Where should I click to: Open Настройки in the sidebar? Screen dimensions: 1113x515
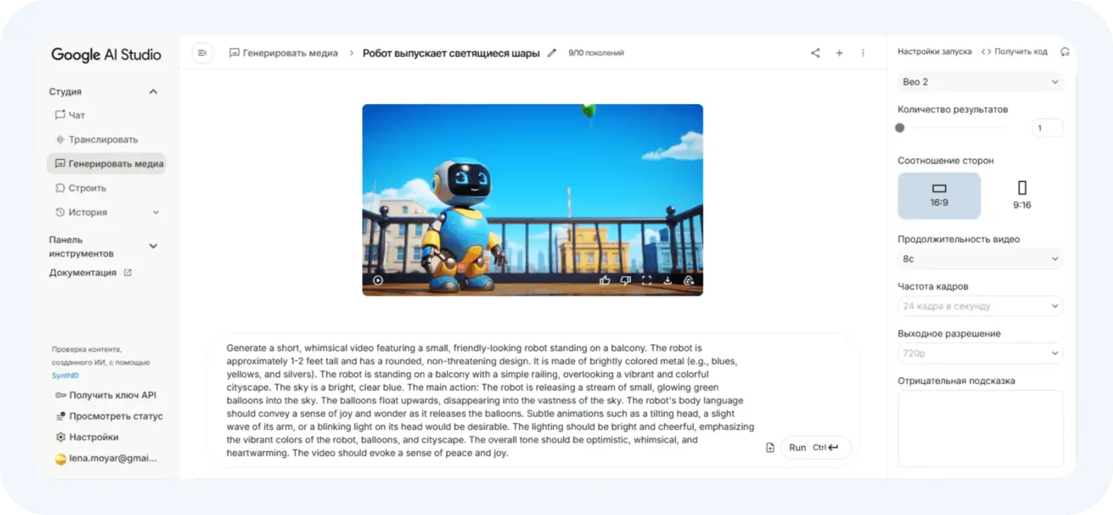click(x=88, y=437)
